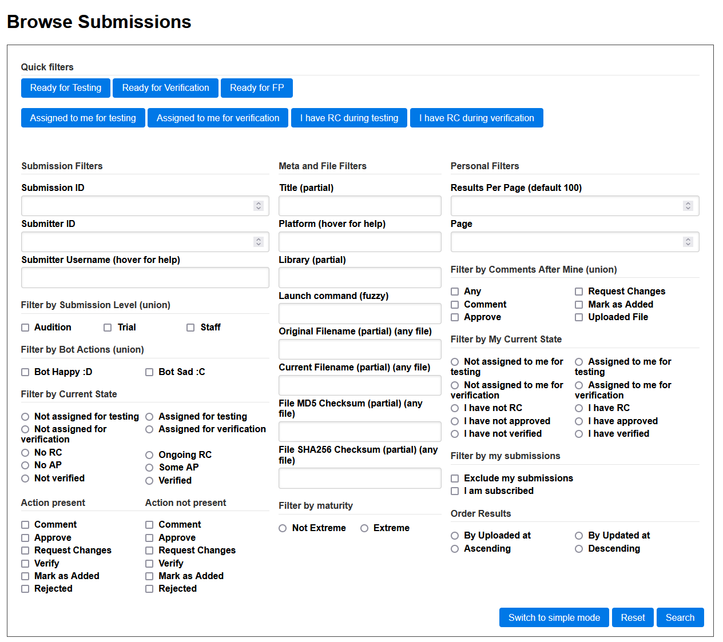The image size is (723, 642).
Task: Select the Ongoing RC radio option
Action: click(x=149, y=455)
